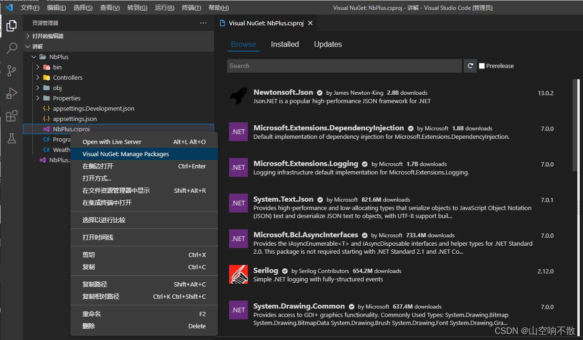The width and height of the screenshot is (583, 340).
Task: Close the Visual NuGet: NbPlus.csproj tab
Action: click(x=310, y=23)
